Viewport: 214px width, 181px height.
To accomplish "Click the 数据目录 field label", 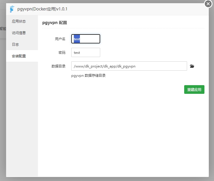I will 58,66.
